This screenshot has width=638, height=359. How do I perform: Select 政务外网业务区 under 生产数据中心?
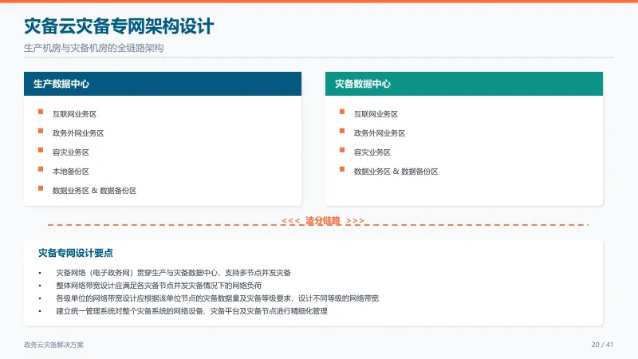click(x=78, y=133)
